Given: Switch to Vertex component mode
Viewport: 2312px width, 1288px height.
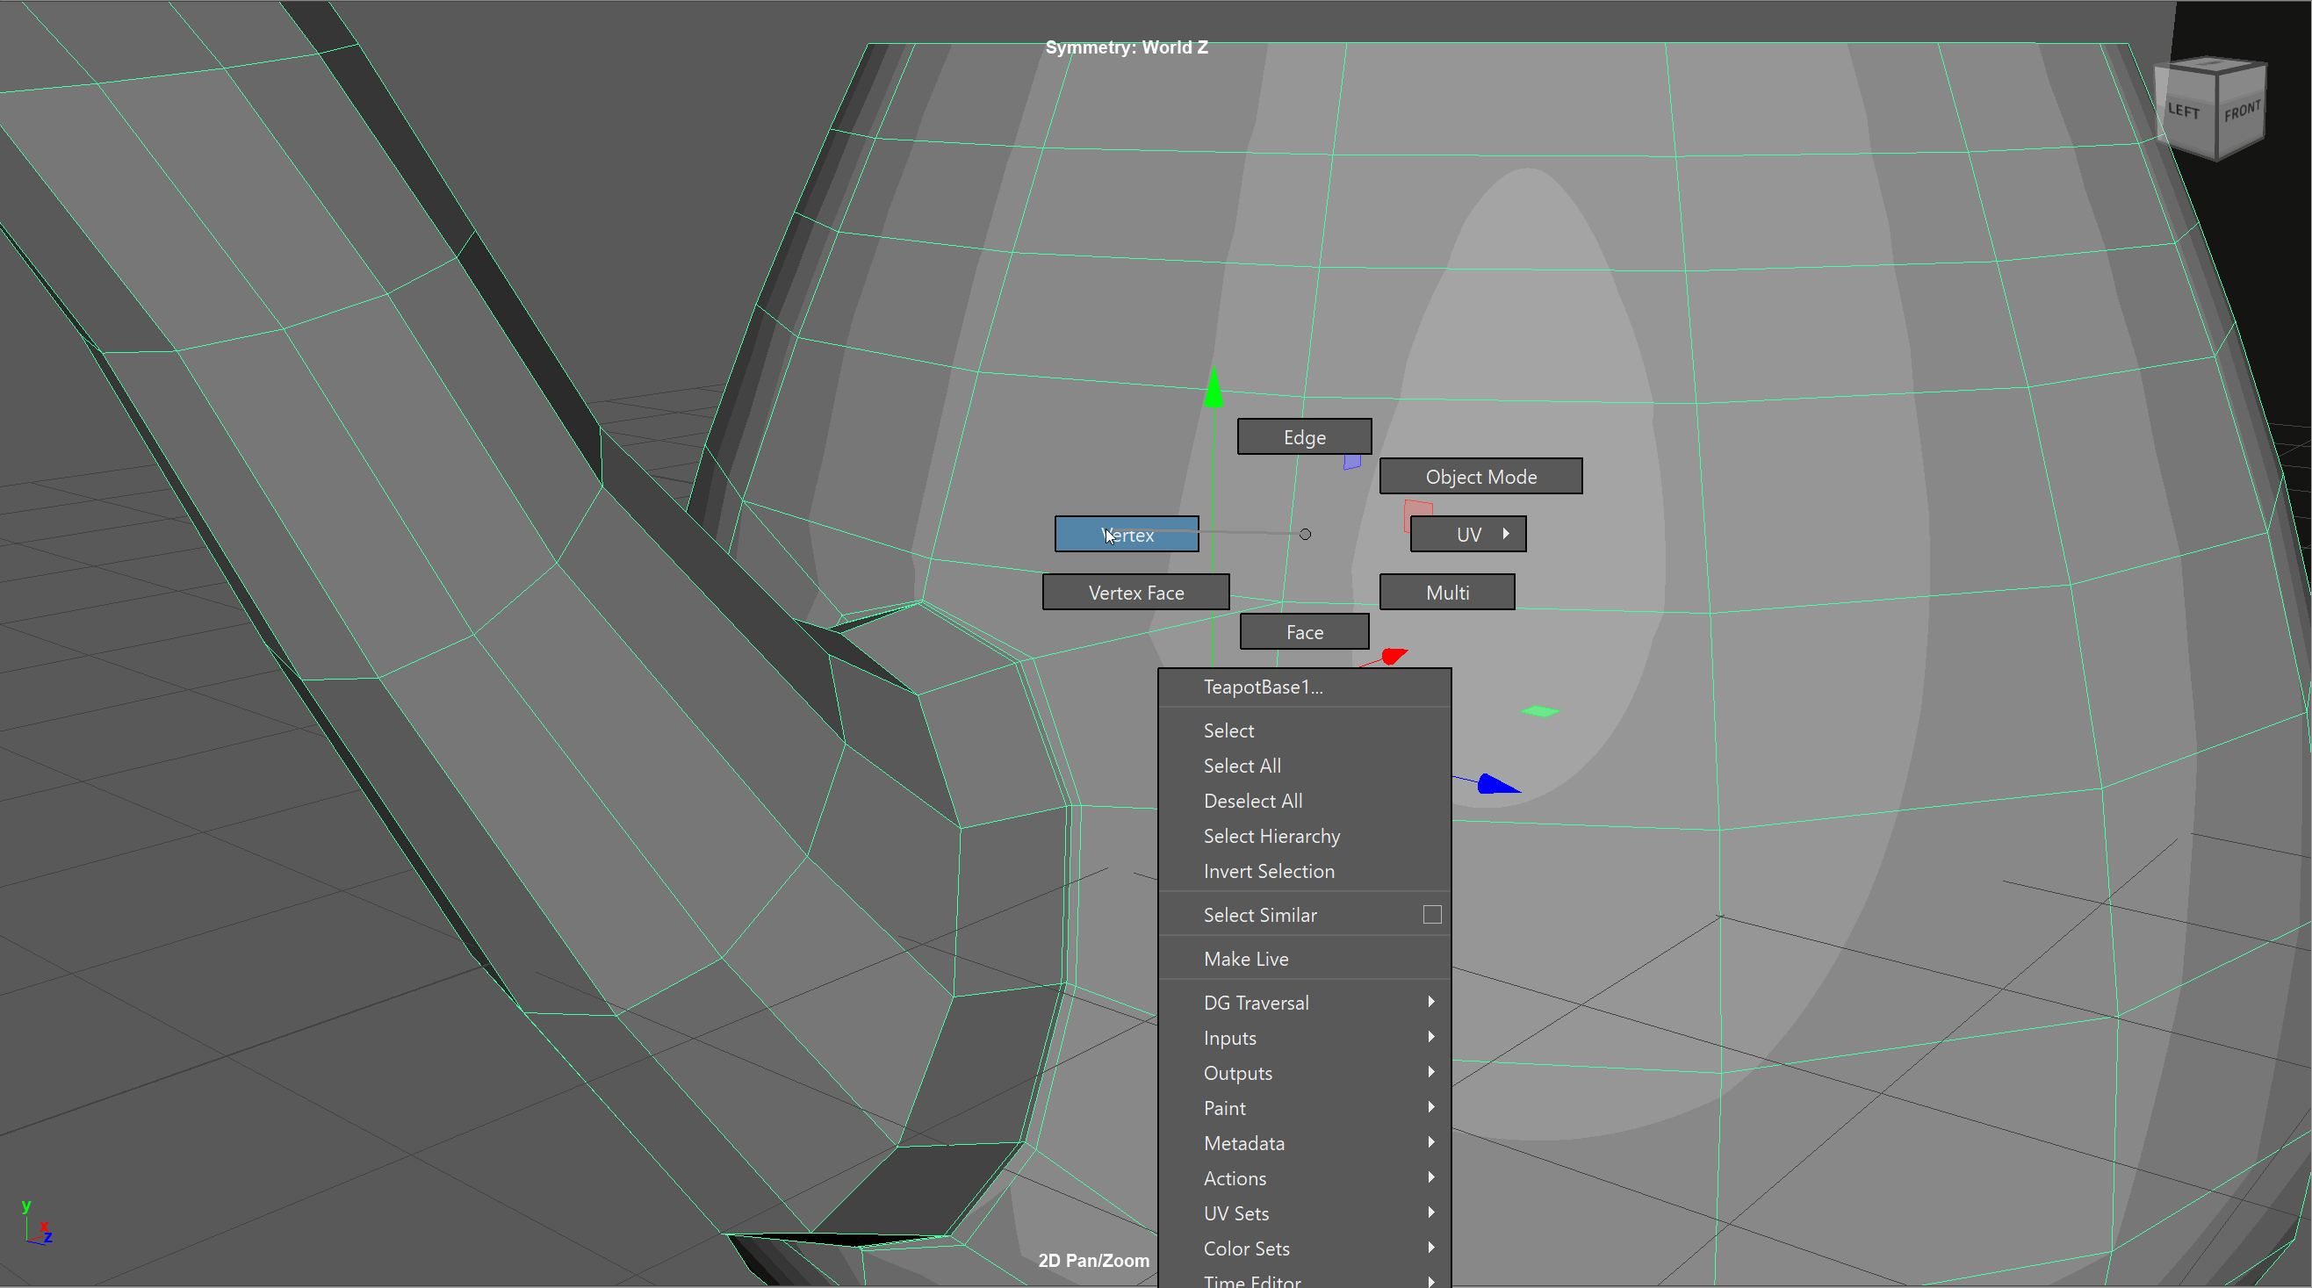Looking at the screenshot, I should click(1127, 534).
